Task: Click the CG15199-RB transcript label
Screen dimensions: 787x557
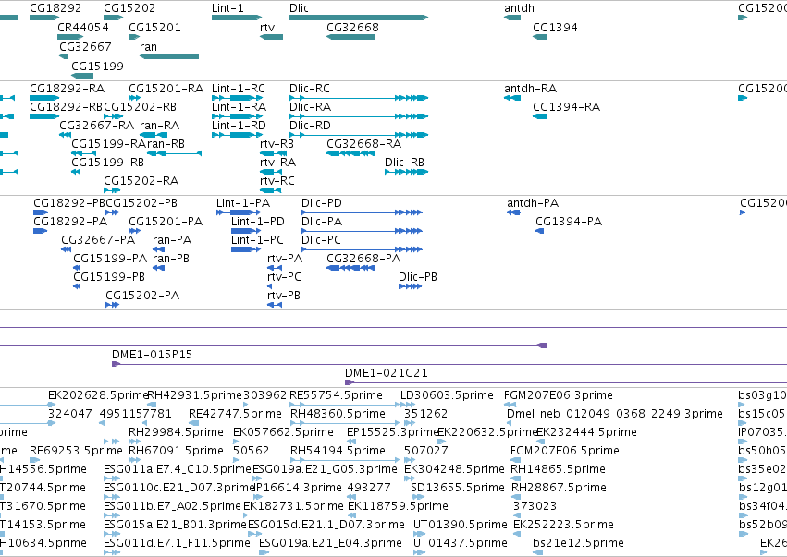Action: coord(107,163)
